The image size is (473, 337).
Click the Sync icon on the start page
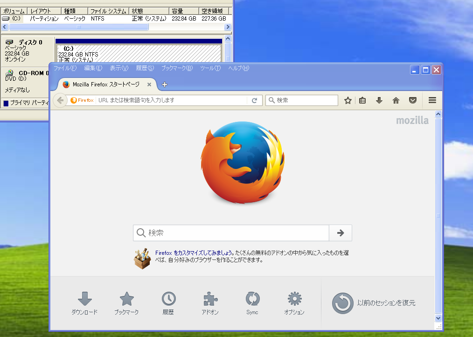pyautogui.click(x=252, y=299)
